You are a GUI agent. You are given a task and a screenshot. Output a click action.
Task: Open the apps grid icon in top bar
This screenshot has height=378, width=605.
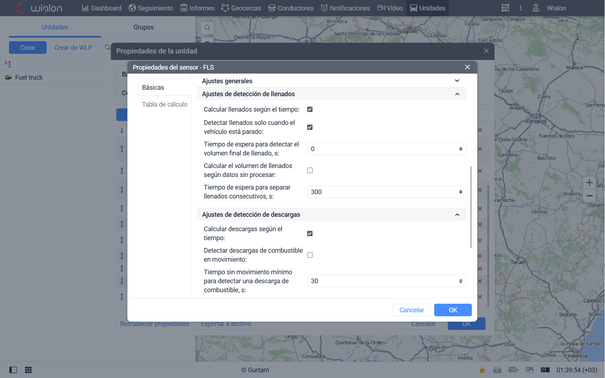(x=505, y=8)
